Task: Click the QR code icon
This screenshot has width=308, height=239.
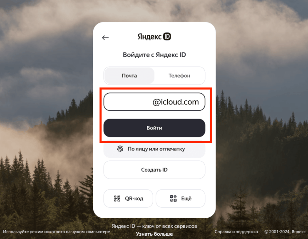Action: pos(117,199)
